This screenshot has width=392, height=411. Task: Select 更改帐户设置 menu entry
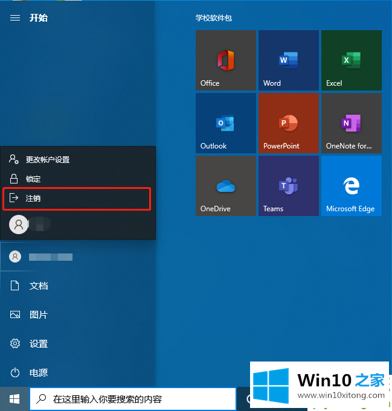(x=78, y=159)
